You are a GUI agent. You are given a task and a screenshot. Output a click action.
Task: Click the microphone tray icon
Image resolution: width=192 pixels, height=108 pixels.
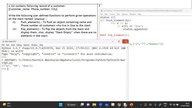155,105
